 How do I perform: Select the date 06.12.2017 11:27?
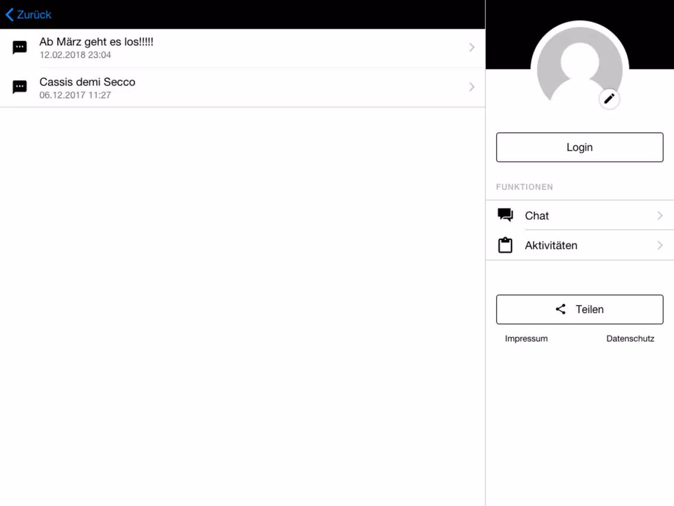pyautogui.click(x=75, y=95)
